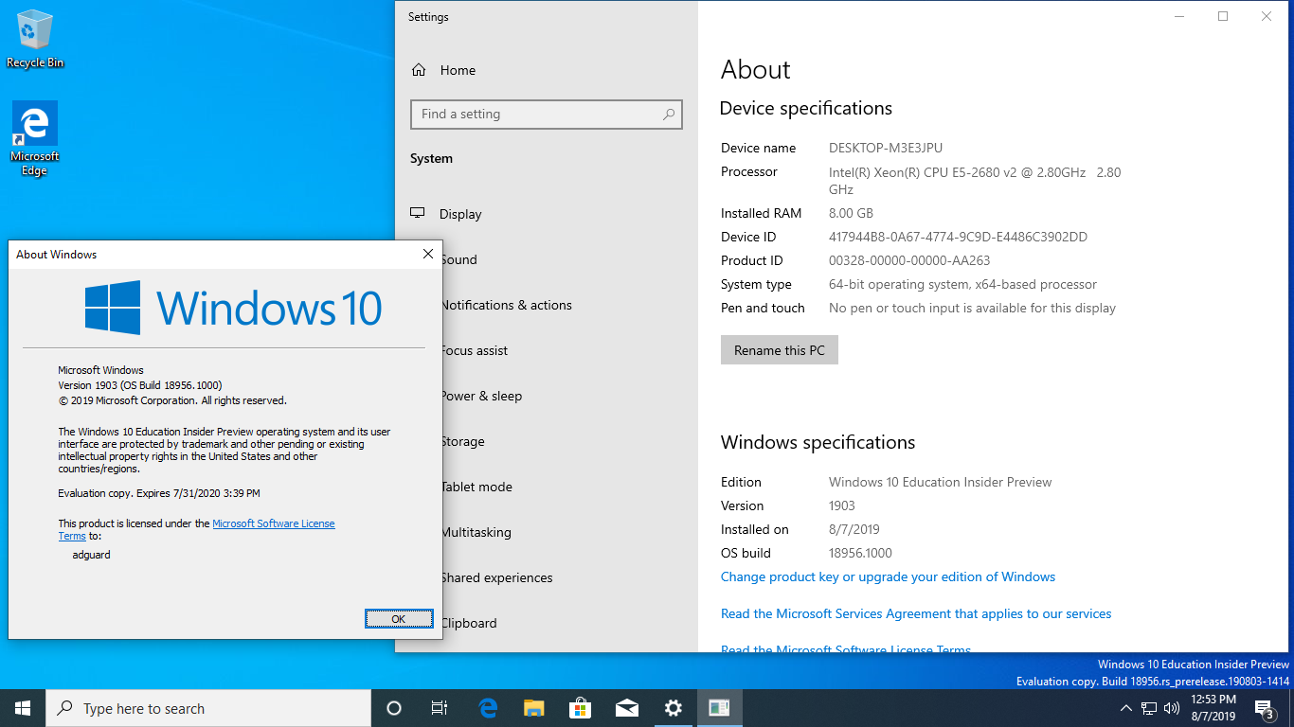1294x727 pixels.
Task: Open the Mail app from the taskbar
Action: (626, 708)
